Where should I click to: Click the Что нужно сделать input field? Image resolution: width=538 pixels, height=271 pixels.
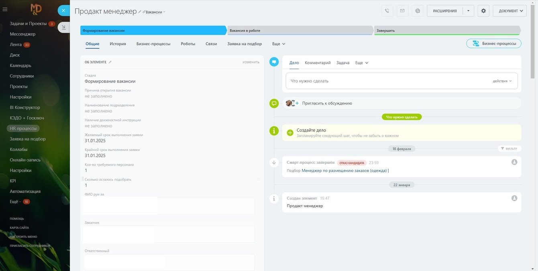click(401, 81)
